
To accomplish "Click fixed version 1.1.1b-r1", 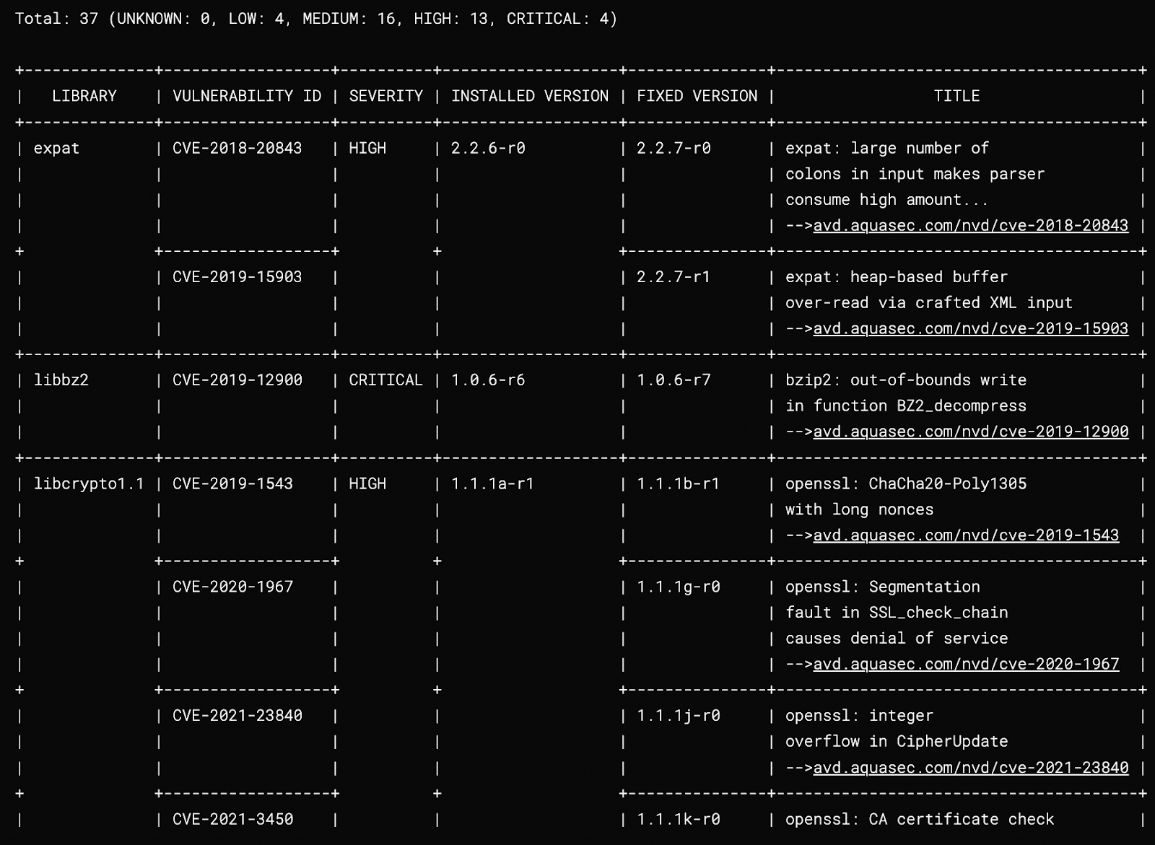I will [678, 483].
